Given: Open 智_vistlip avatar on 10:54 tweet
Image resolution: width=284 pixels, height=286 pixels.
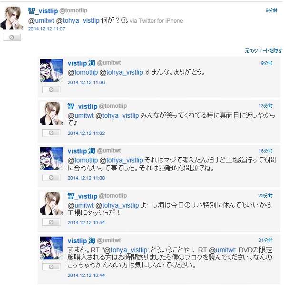Looking at the screenshot, I should [51, 203].
